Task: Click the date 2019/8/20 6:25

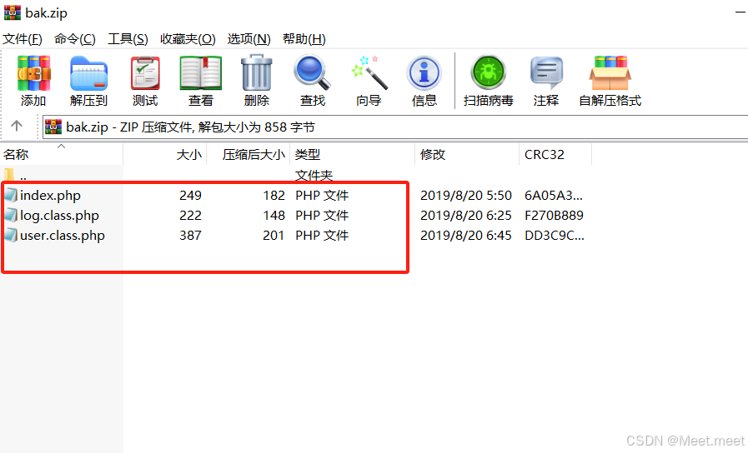Action: tap(466, 216)
